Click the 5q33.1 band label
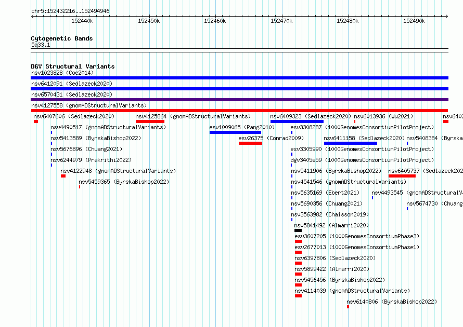 pos(41,45)
